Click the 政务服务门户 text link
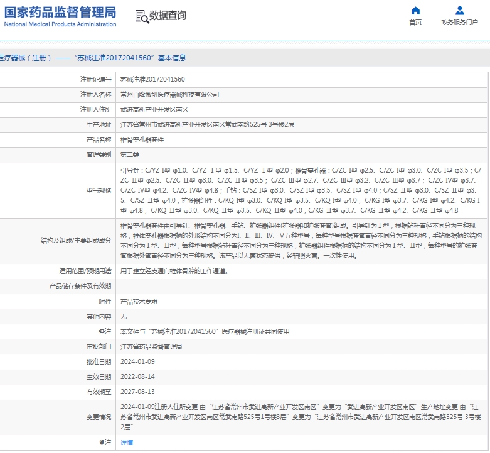This screenshot has width=490, height=453. pyautogui.click(x=459, y=22)
